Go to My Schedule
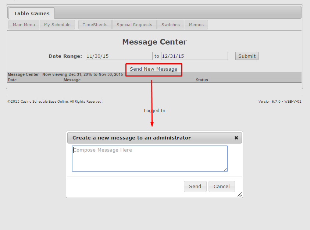The width and height of the screenshot is (310, 230). click(x=57, y=25)
